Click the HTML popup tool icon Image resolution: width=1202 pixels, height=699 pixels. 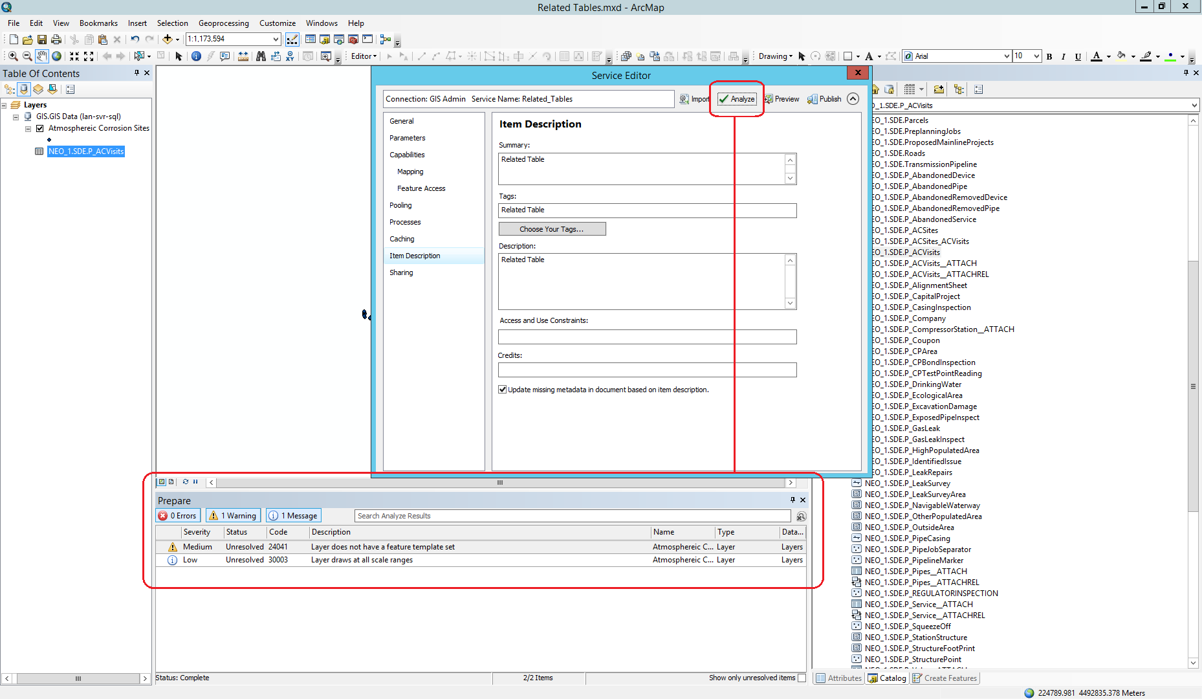(x=224, y=56)
